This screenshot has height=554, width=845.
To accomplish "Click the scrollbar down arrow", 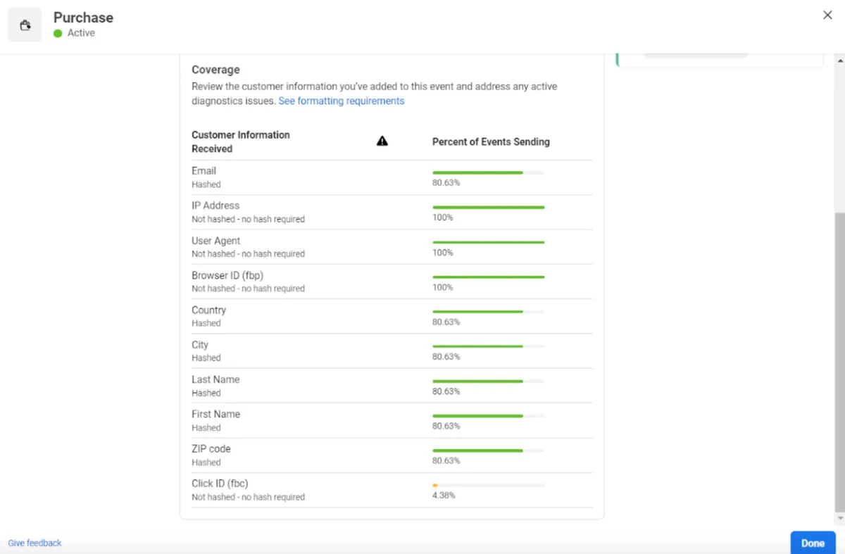I will coord(839,519).
